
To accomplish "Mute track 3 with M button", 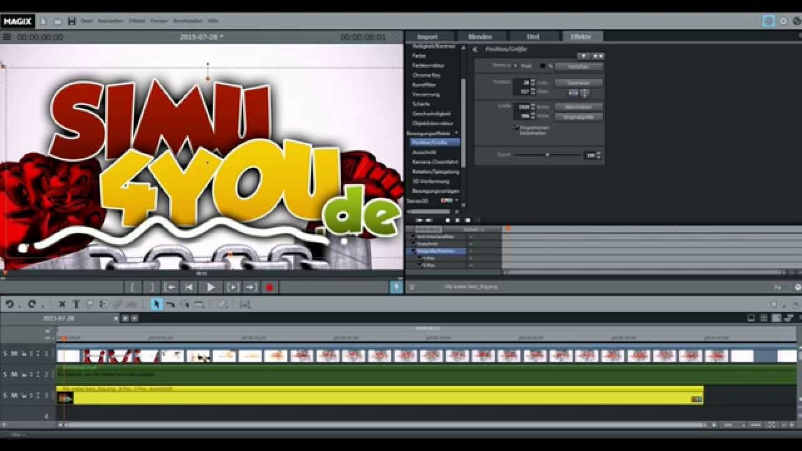I will coord(14,395).
